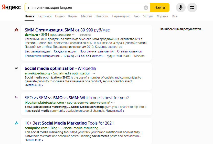The image size is (213, 144).
Task: Open the 10+ Best Social Media Marketing Tools title
Action: coord(69,123)
